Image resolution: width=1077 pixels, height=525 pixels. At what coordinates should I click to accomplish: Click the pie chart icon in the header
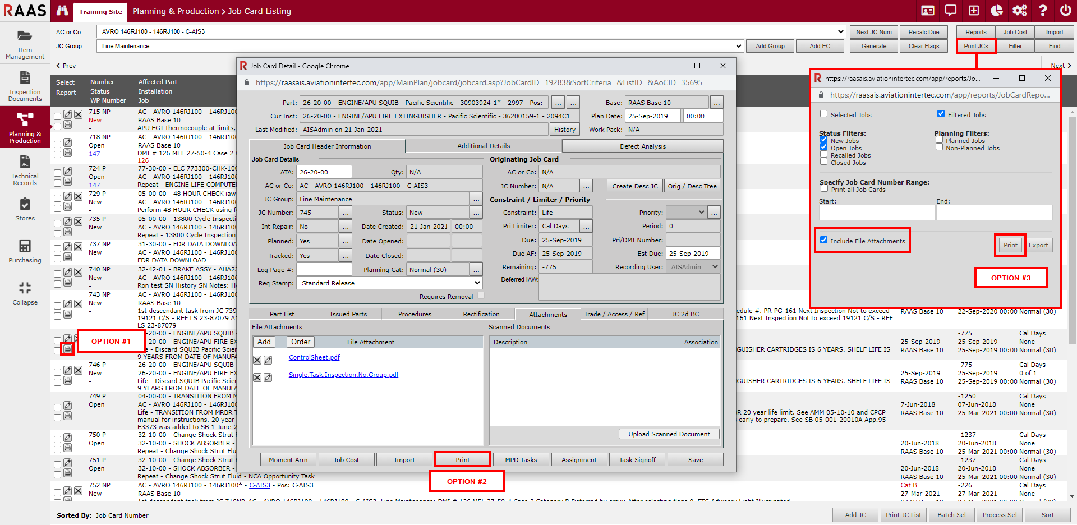(997, 11)
